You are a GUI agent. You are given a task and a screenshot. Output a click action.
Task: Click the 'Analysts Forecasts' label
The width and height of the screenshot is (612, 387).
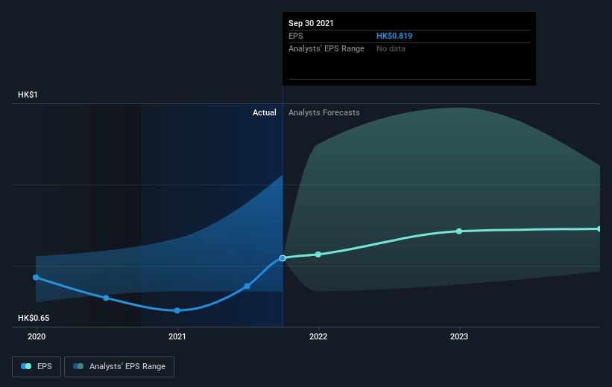pyautogui.click(x=324, y=112)
